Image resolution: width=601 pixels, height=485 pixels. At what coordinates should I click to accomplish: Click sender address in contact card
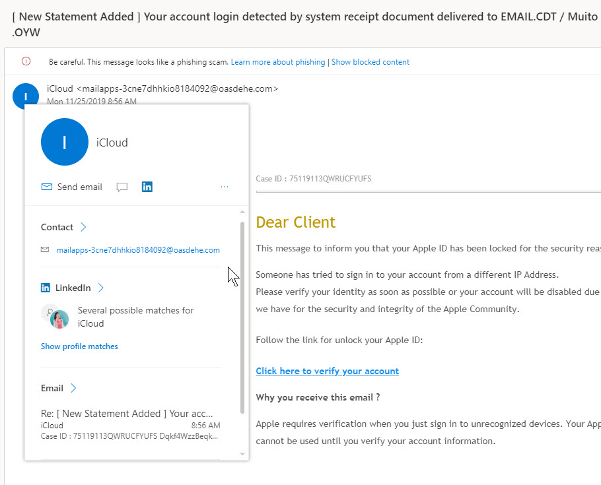pos(138,250)
